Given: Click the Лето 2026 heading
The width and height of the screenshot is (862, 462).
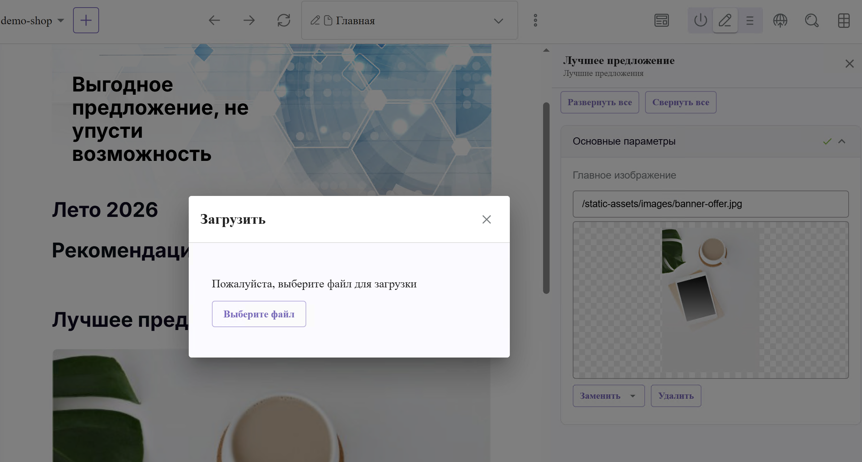Looking at the screenshot, I should click(105, 210).
